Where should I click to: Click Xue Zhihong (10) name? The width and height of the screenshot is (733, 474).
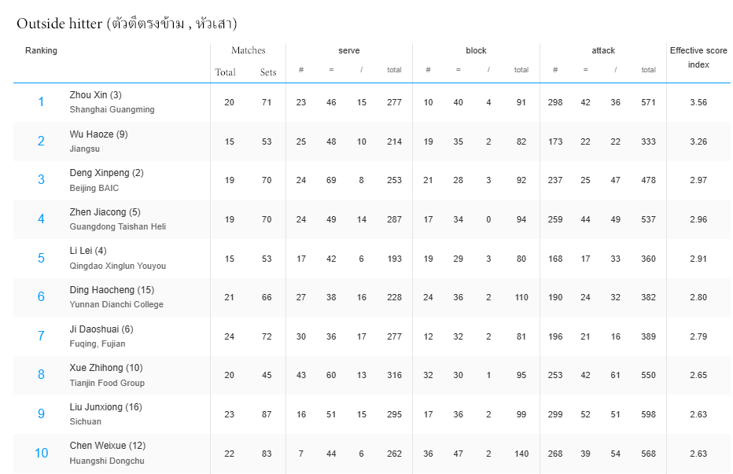106,368
